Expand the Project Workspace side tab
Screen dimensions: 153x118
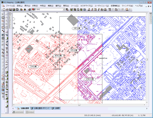[10, 21]
